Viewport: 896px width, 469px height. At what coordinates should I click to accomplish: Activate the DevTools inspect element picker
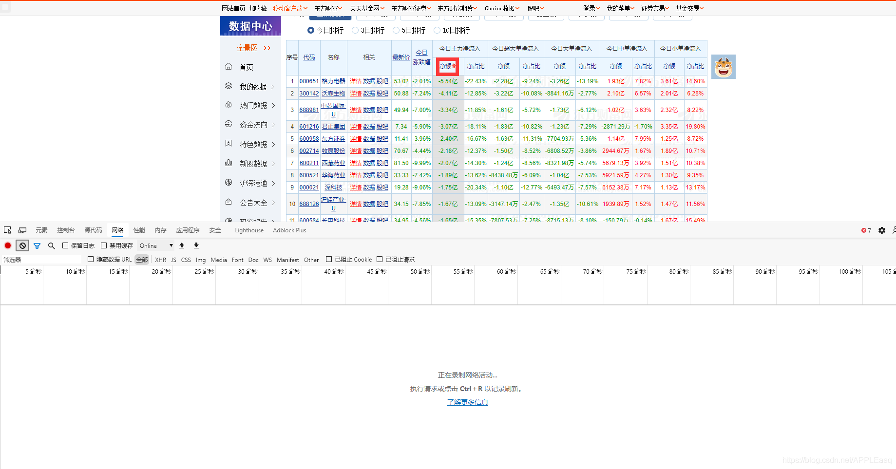click(x=8, y=230)
